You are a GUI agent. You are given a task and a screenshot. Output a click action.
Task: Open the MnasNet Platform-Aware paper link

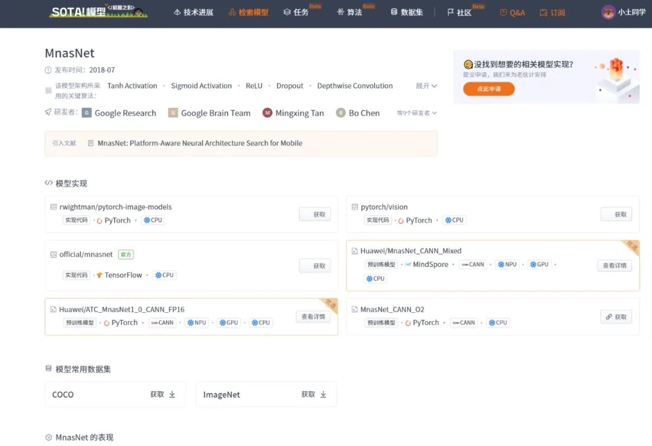point(200,143)
